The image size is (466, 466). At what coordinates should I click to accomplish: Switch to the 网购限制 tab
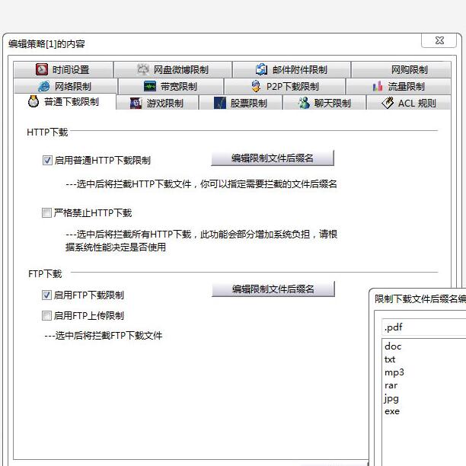pyautogui.click(x=401, y=69)
